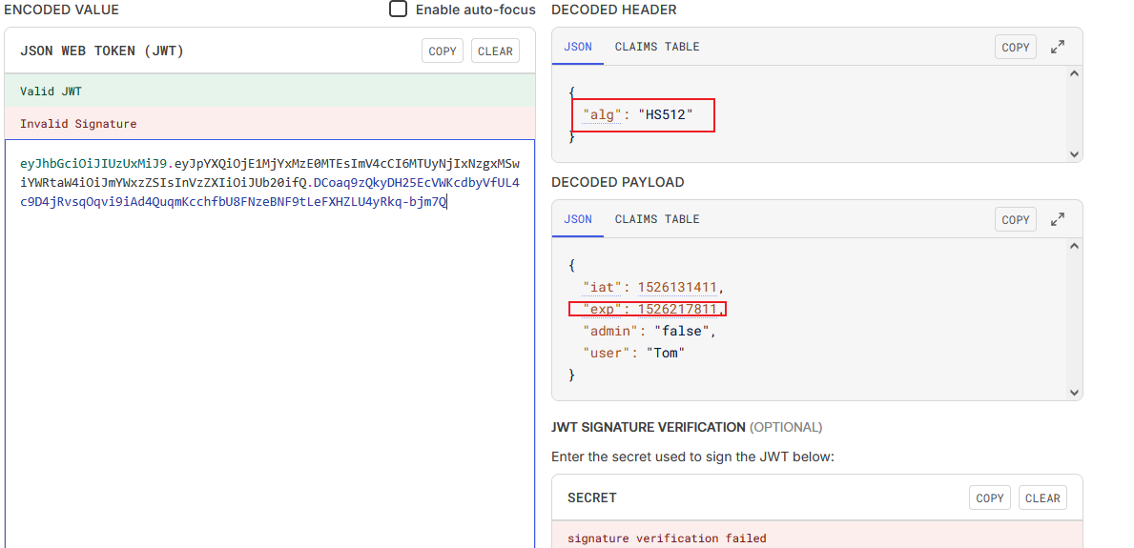Select the JSON tab in decoded payload
Viewport: 1134px width, 548px height.
coord(578,219)
